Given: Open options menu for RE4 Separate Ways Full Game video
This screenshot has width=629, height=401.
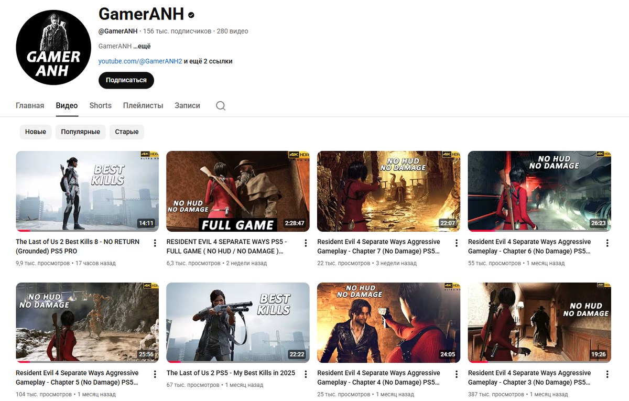Looking at the screenshot, I should 306,243.
